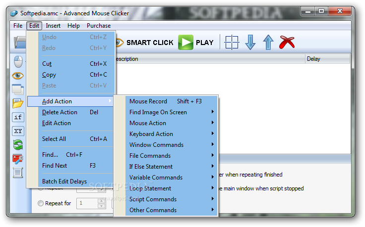
Task: Choose Batch Edit Delays from menu
Action: pyautogui.click(x=71, y=182)
